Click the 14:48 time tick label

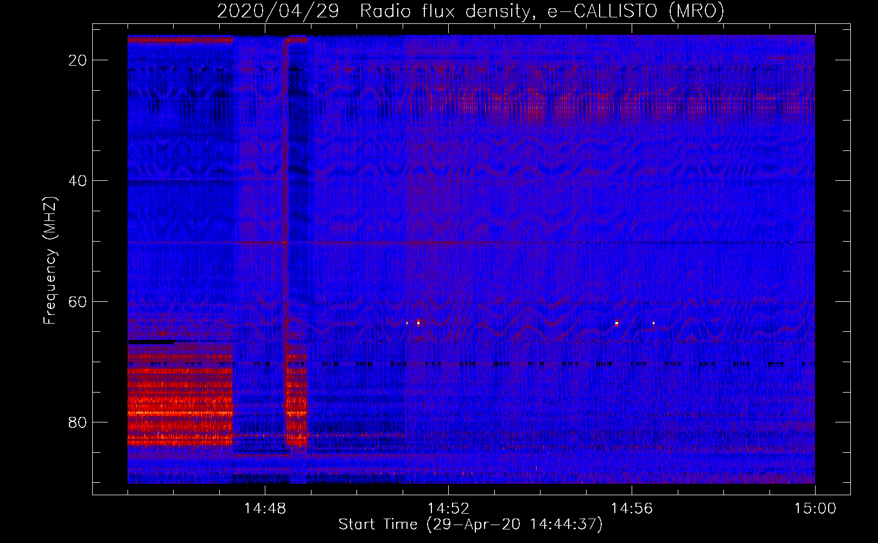point(265,508)
